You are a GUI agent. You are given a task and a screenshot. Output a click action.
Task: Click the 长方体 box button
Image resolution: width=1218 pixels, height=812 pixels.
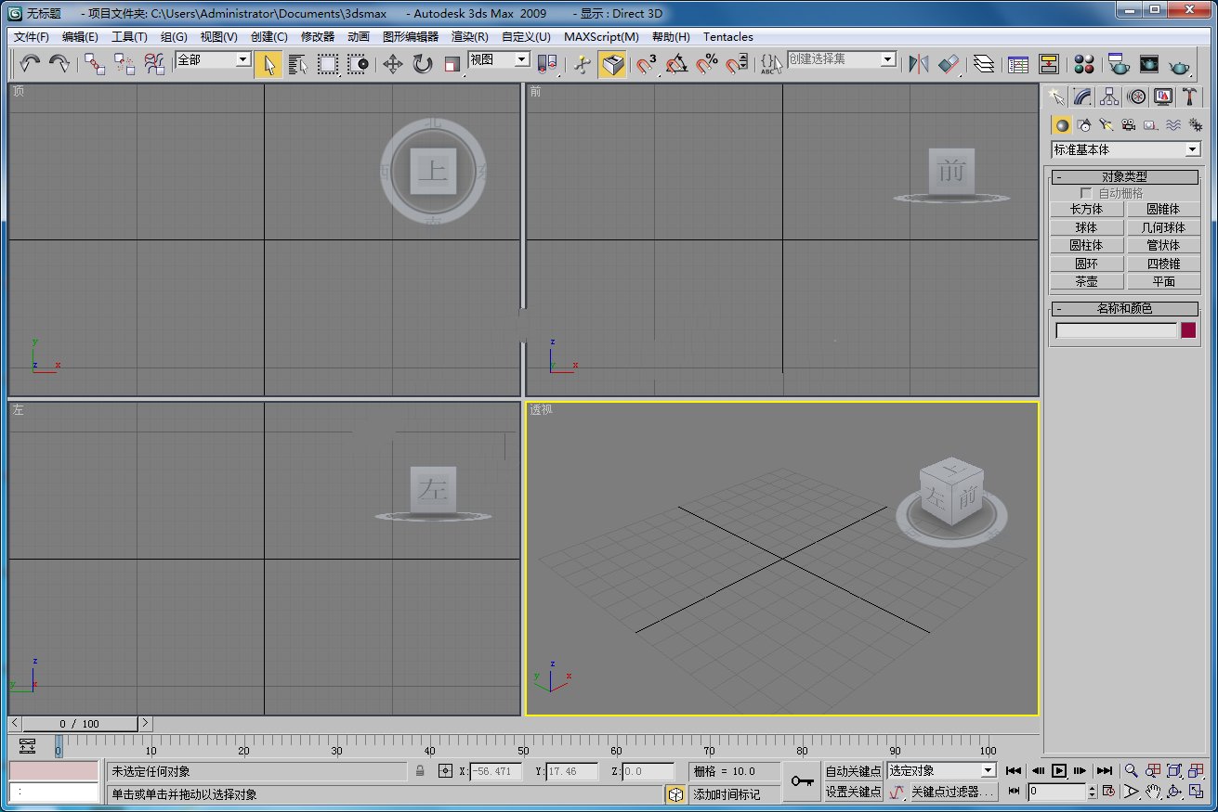(1086, 209)
